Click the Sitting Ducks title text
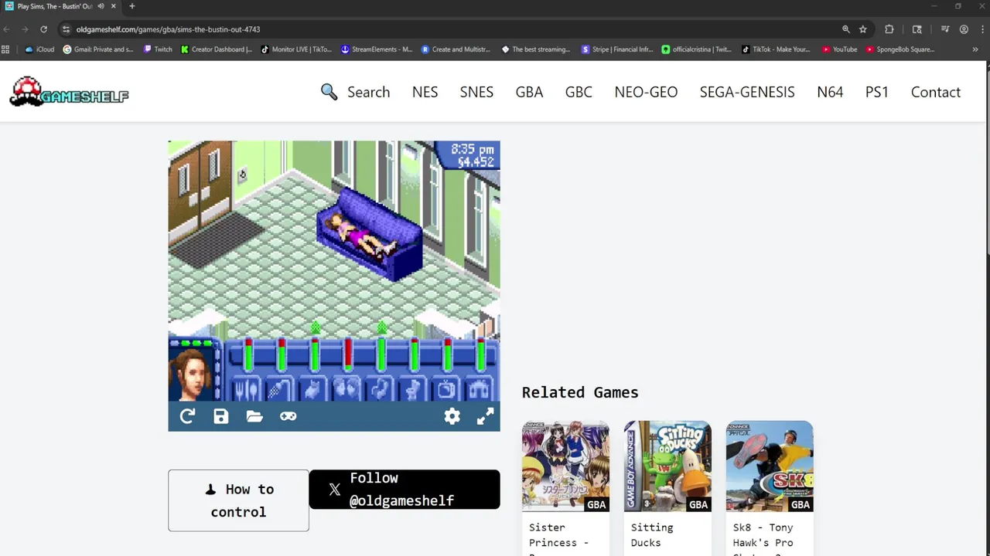Viewport: 990px width, 556px height. coord(652,534)
